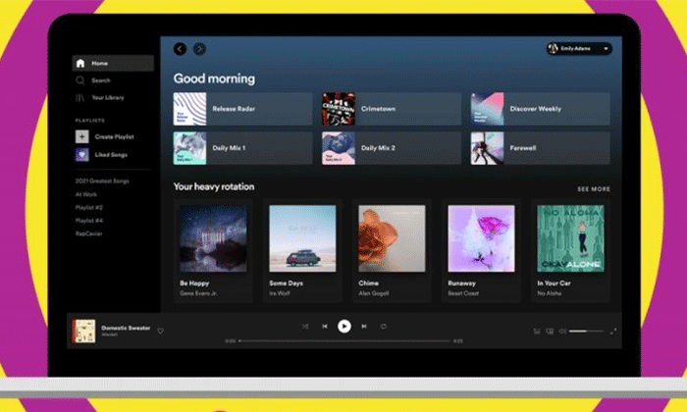Toggle repeat mode
This screenshot has height=412, width=687.
[384, 327]
